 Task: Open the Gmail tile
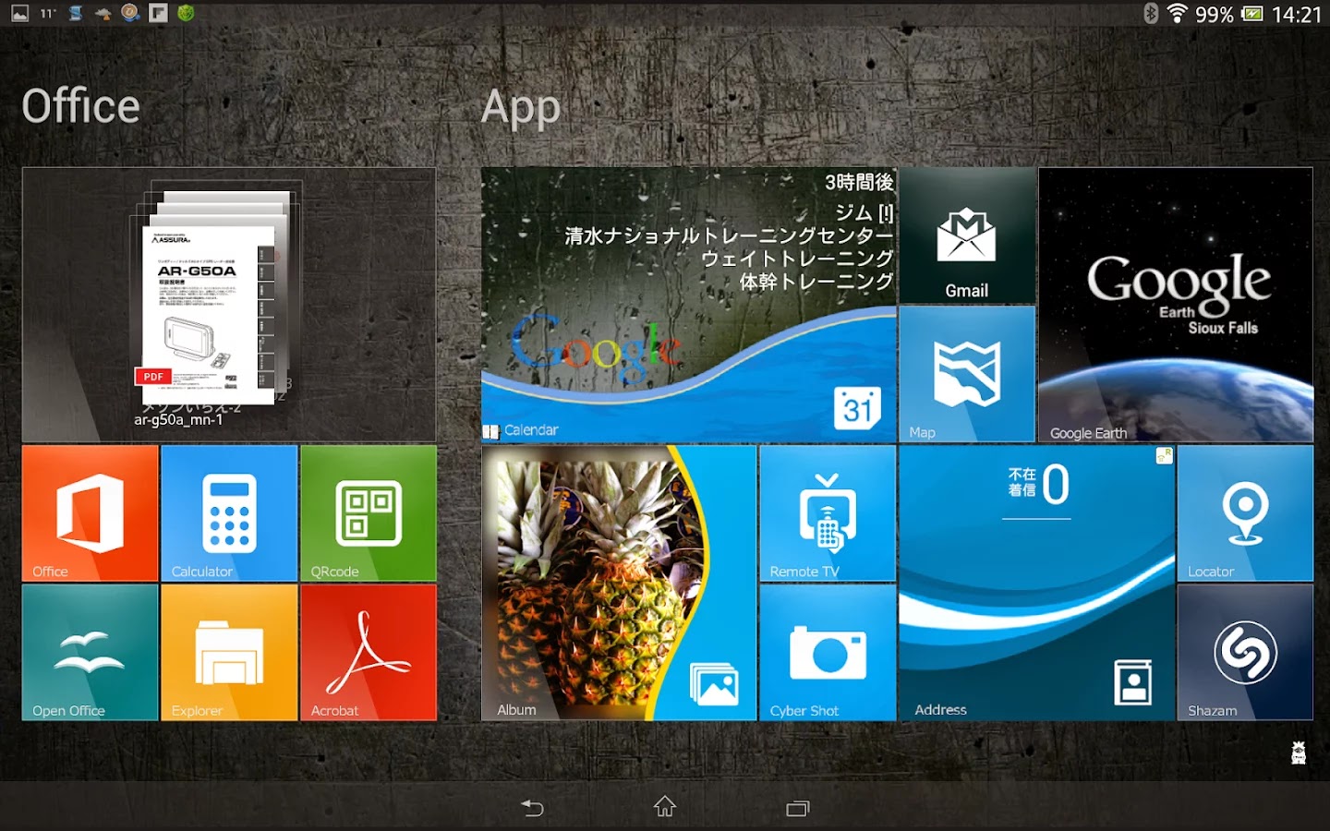(967, 235)
